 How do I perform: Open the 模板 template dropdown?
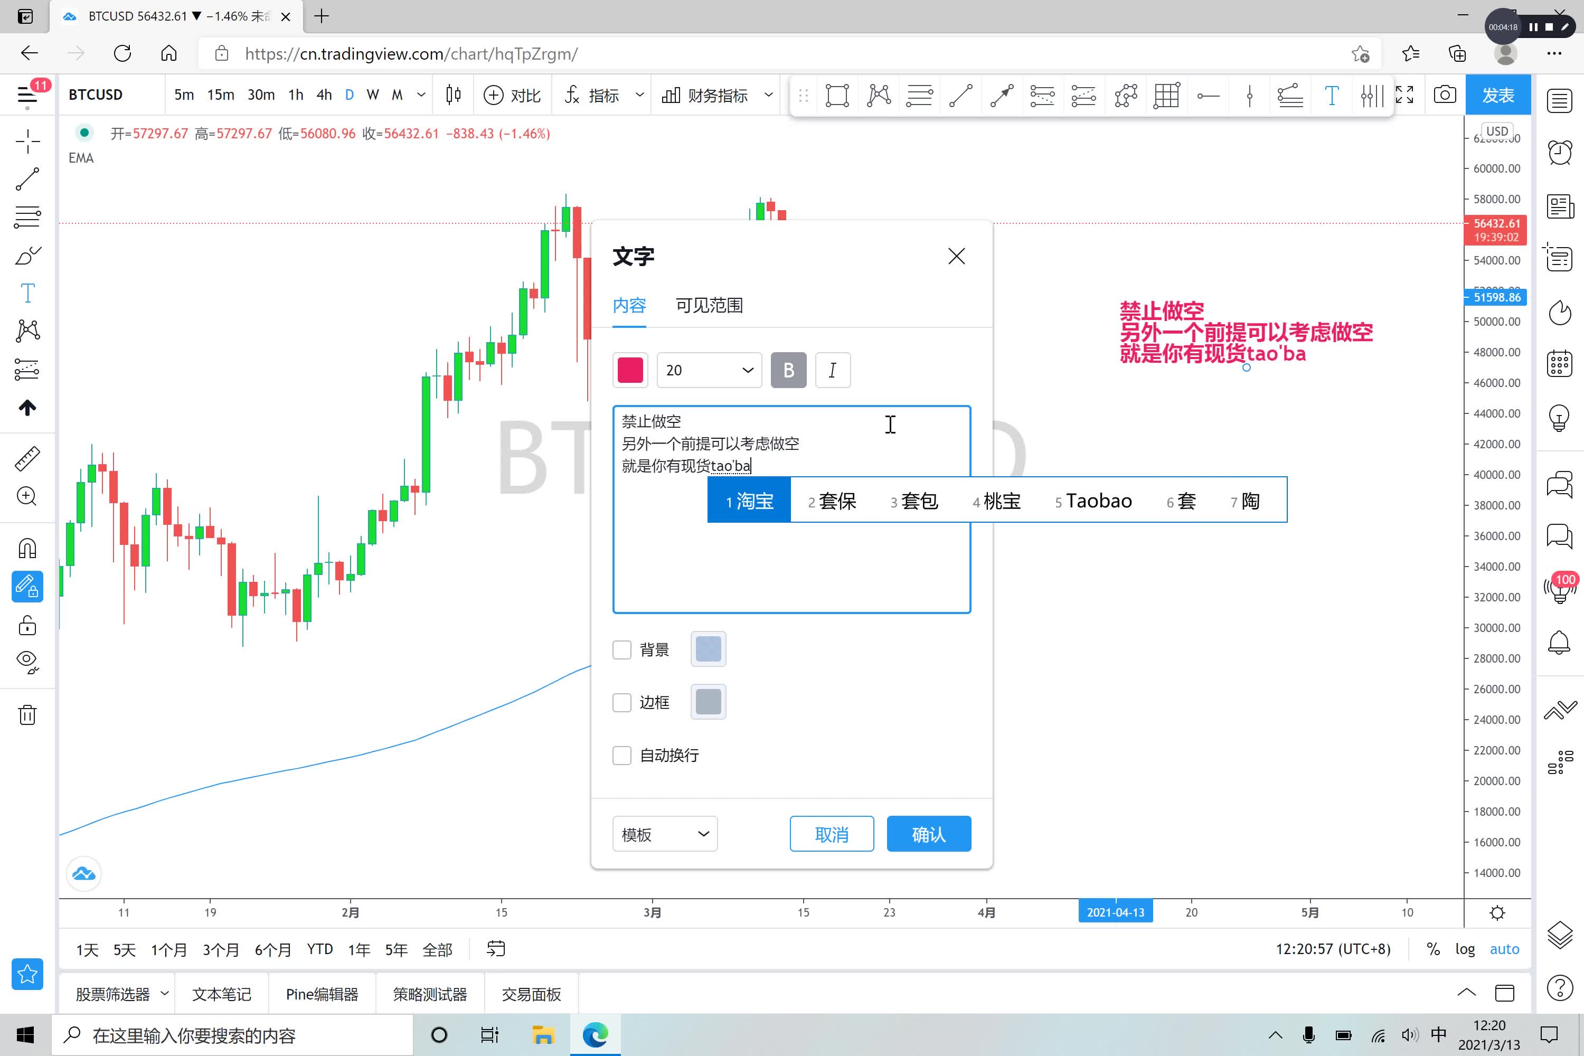665,834
